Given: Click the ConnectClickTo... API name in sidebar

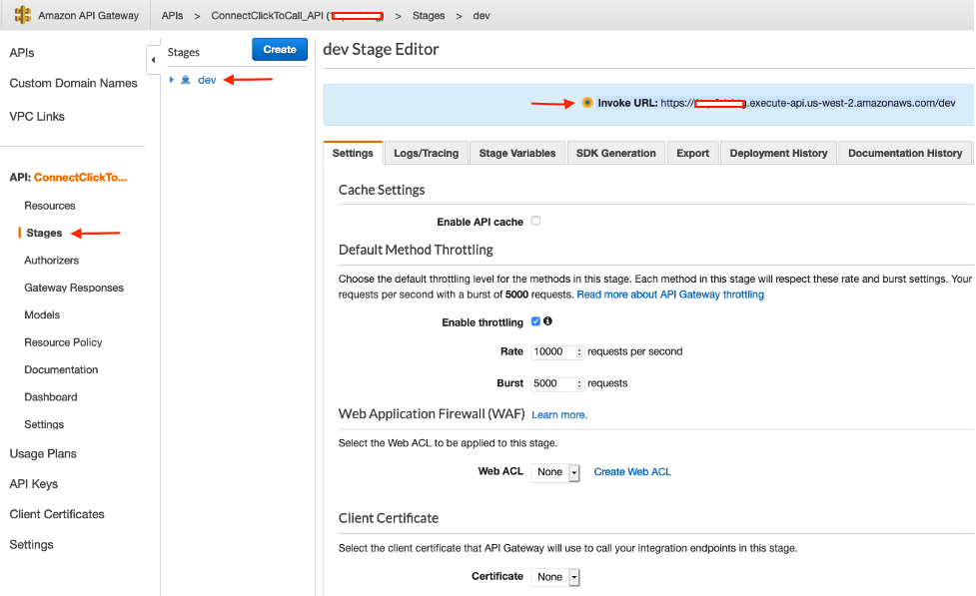Looking at the screenshot, I should (x=80, y=178).
